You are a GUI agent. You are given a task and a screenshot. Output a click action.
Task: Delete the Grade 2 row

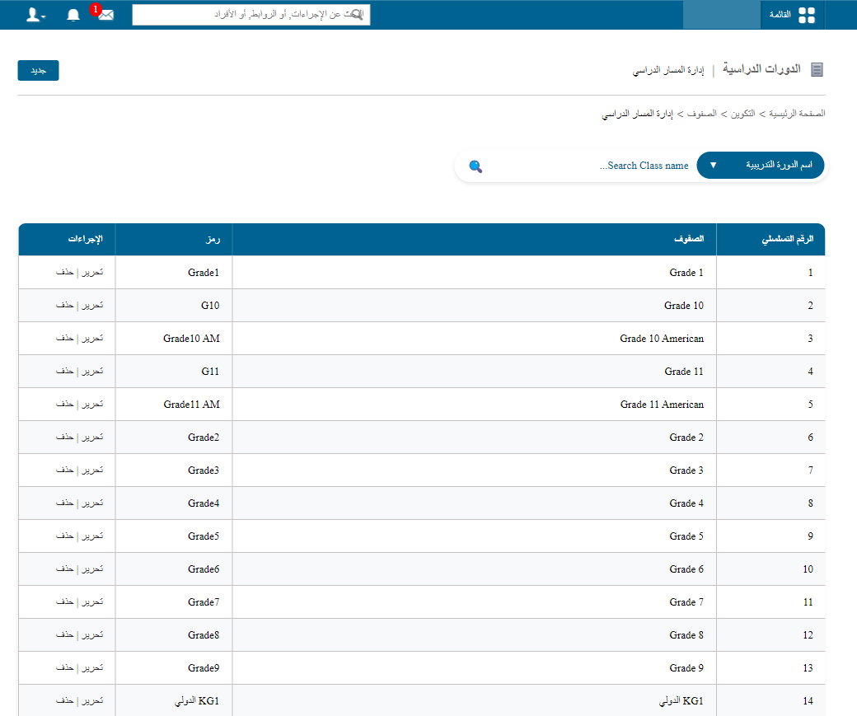pos(64,437)
